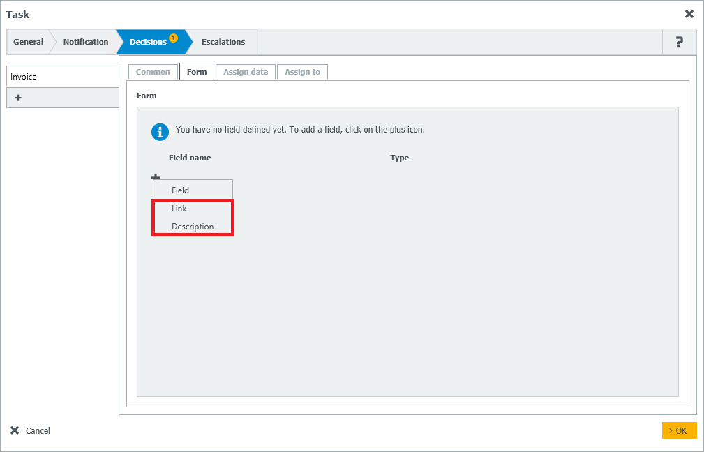Click the blue info icon in the Form panel
704x452 pixels.
[160, 131]
